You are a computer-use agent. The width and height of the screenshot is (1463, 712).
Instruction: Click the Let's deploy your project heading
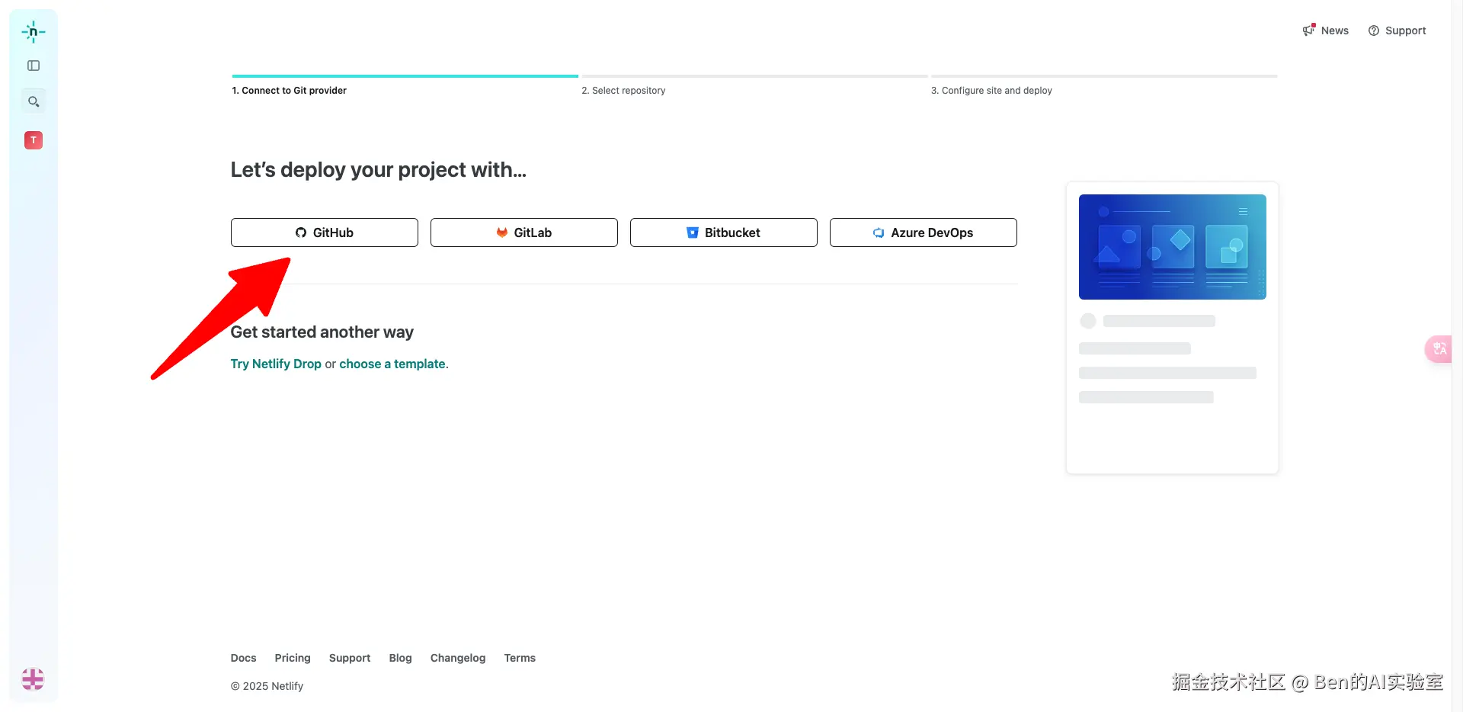(x=379, y=169)
